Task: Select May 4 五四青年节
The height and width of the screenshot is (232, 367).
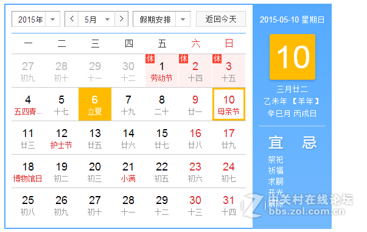Action: pyautogui.click(x=28, y=104)
